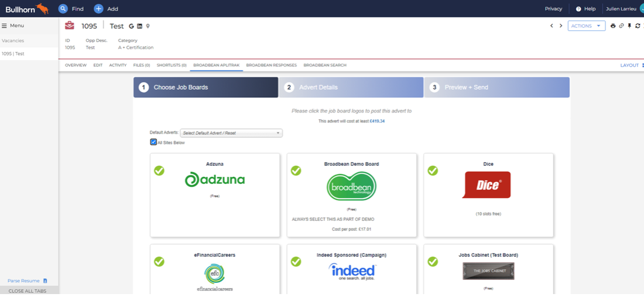
Task: Click the Add plus icon
Action: tap(98, 9)
